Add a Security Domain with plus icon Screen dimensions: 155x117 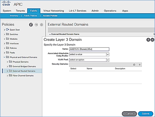coord(139,65)
